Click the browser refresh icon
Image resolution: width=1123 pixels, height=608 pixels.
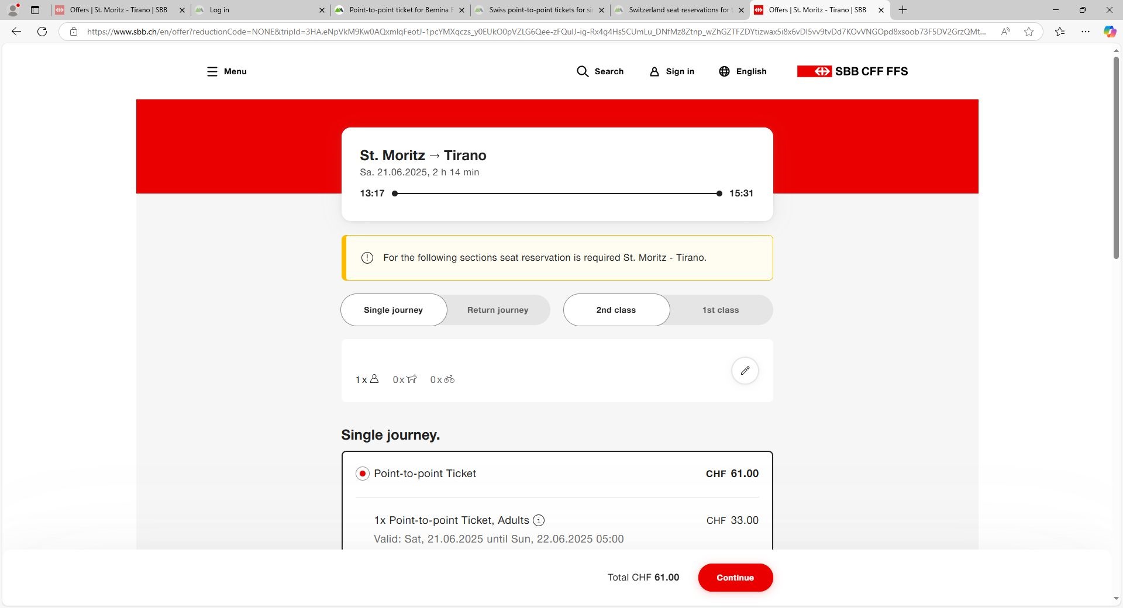pos(42,32)
